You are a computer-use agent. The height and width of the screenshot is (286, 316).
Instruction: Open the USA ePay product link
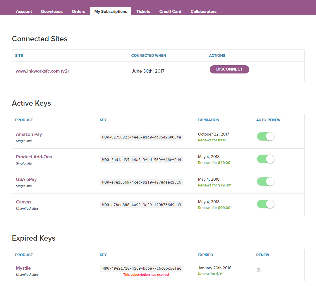click(x=26, y=179)
